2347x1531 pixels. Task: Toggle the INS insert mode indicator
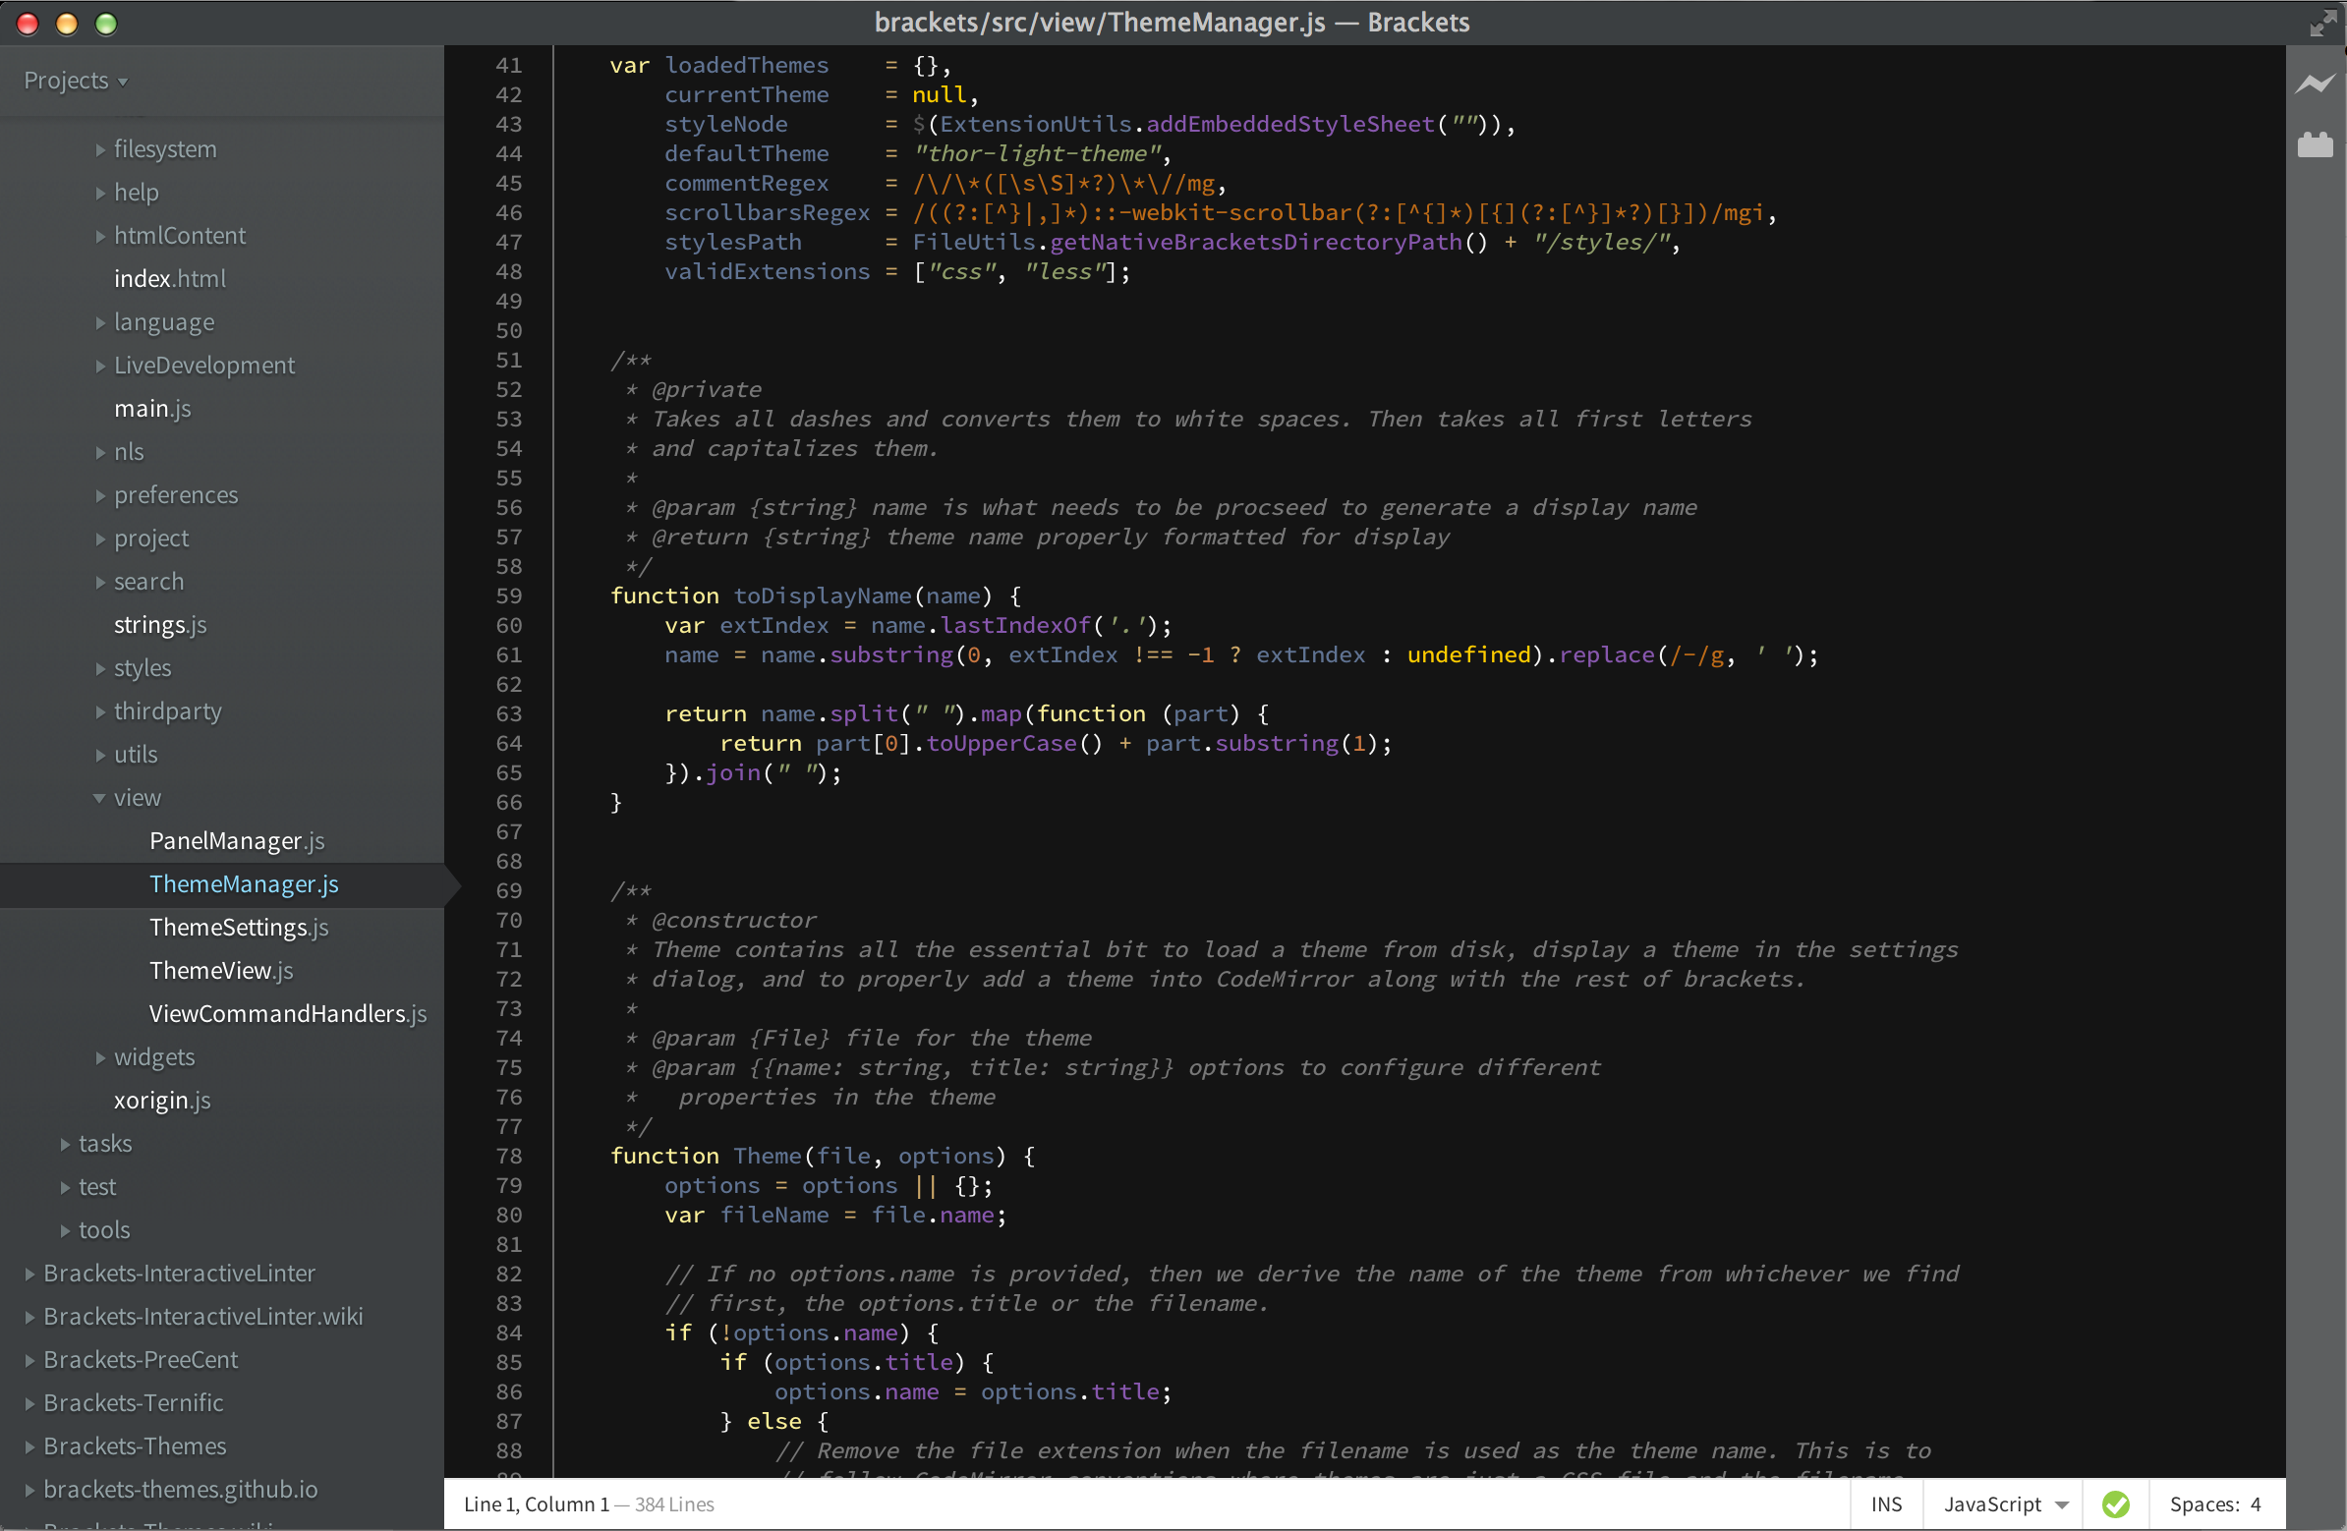(1885, 1503)
